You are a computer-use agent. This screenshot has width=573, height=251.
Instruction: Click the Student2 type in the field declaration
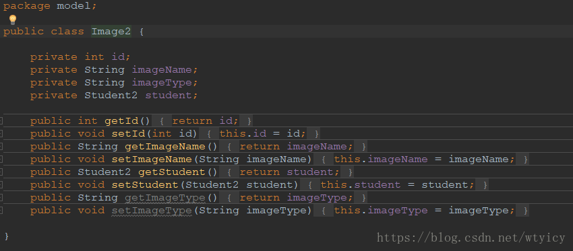111,96
